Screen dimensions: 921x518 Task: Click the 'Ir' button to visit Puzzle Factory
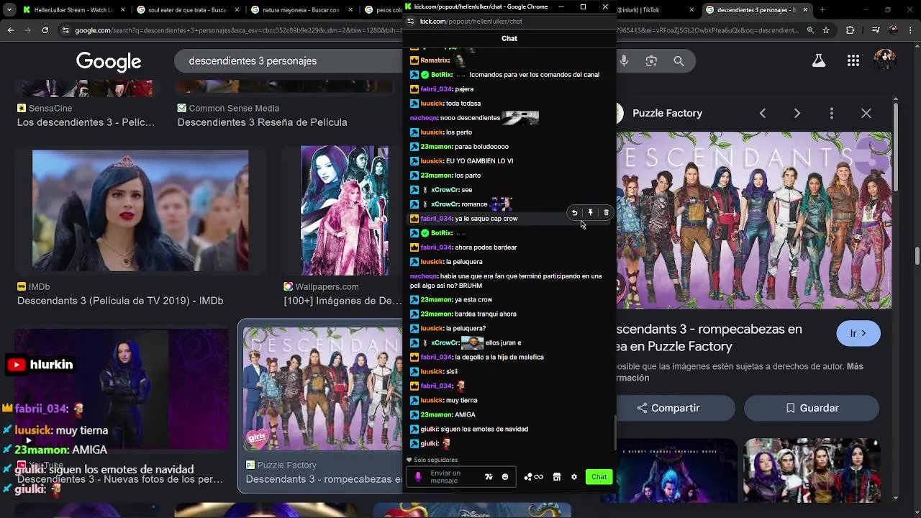pyautogui.click(x=858, y=333)
